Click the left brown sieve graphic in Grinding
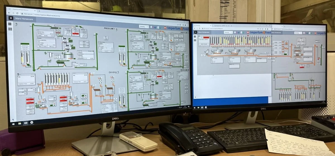The image size is (335, 156). 97,90
